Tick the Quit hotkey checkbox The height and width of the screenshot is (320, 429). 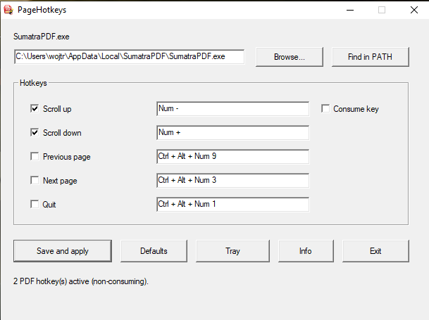[x=35, y=204]
